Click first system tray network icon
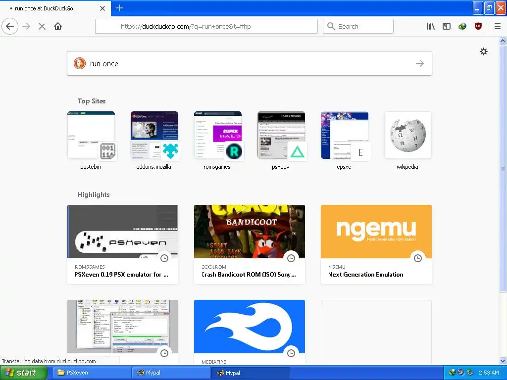507x380 pixels. click(452, 373)
